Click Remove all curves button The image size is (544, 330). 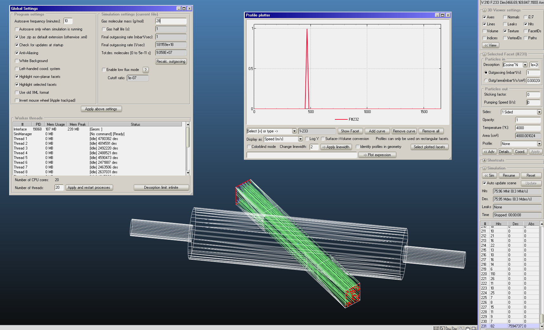pyautogui.click(x=431, y=131)
